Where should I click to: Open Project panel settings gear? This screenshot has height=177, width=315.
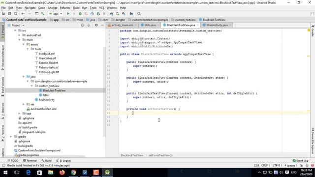[x=96, y=25]
